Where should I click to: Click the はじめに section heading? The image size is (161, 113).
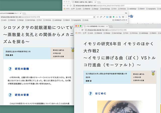point(101,93)
